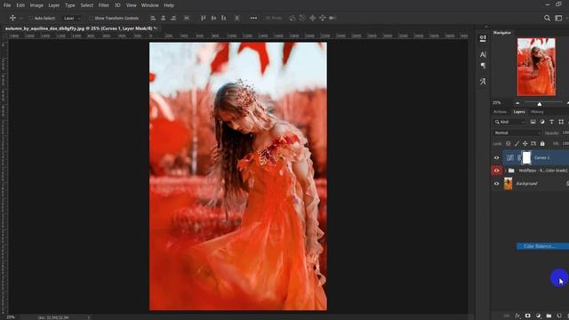Open the Select menu

[86, 5]
